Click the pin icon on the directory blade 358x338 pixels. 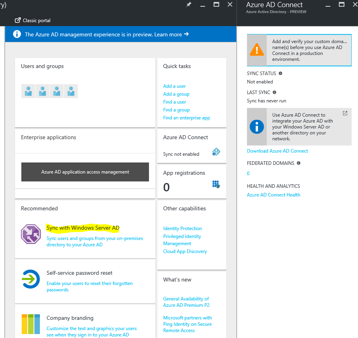click(189, 5)
